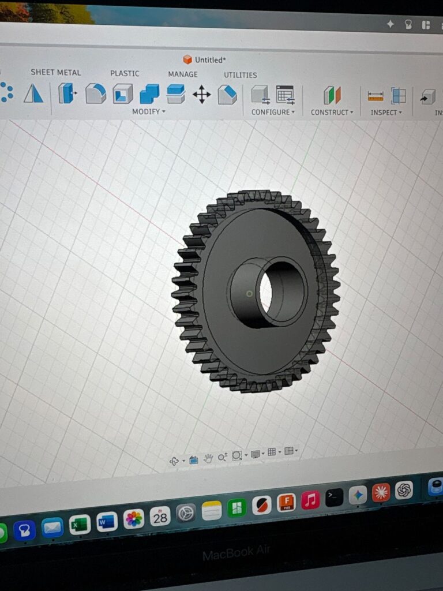Click the Grid and Snaps icon
Image resolution: width=443 pixels, height=591 pixels.
pyautogui.click(x=272, y=452)
